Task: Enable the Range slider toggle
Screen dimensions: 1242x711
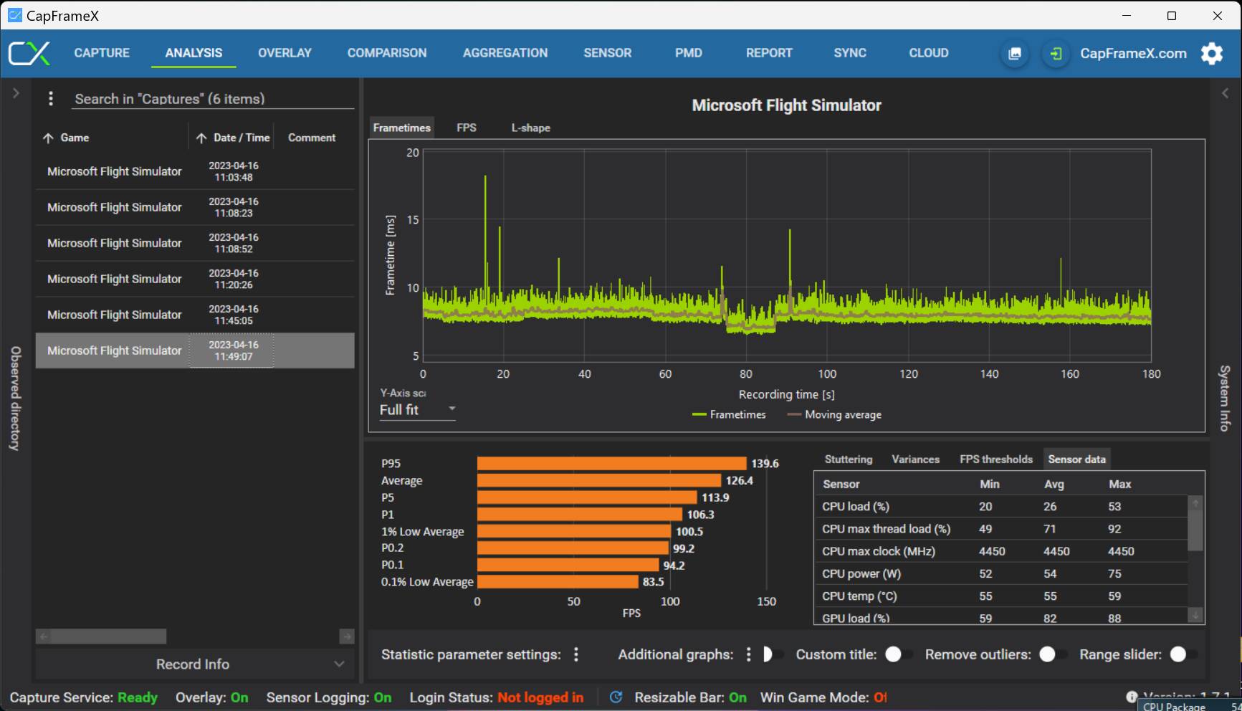Action: click(1183, 654)
